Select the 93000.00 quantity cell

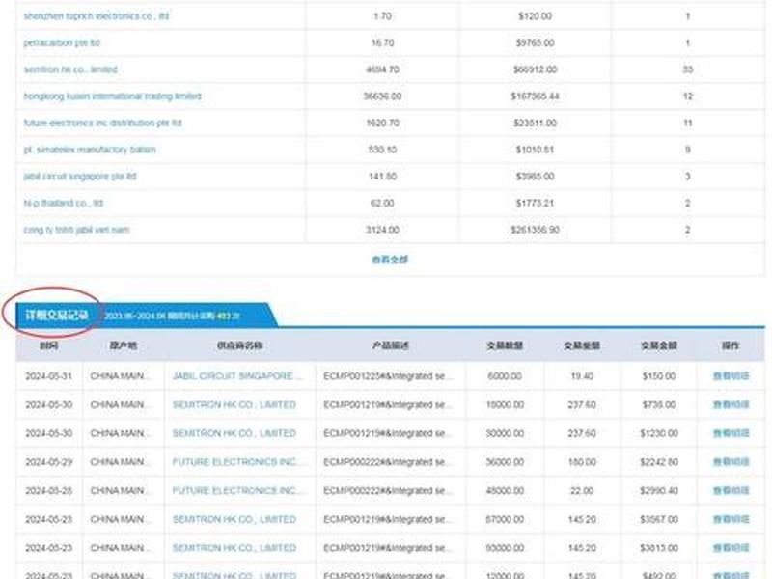(x=505, y=548)
